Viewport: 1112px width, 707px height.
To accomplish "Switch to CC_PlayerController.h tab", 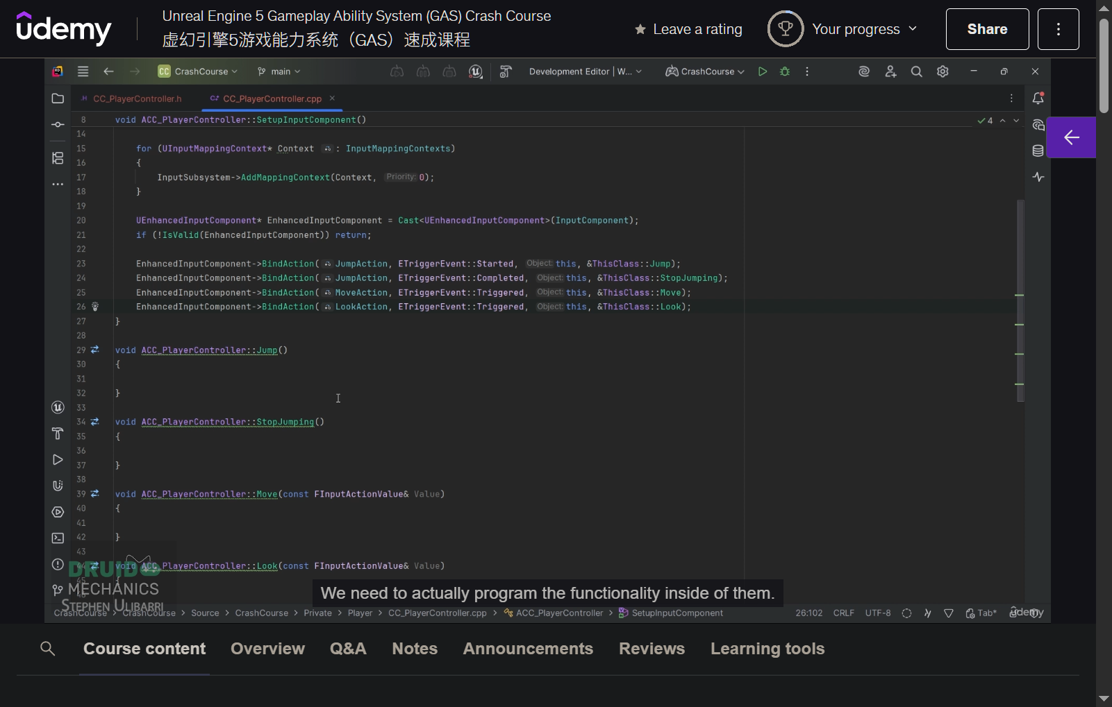I will click(131, 99).
